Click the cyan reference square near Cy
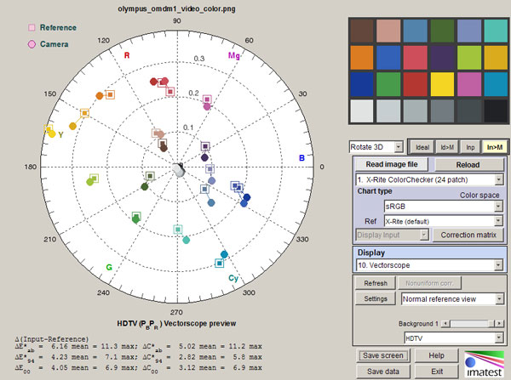Viewport: 511px width, 380px height. (x=220, y=263)
